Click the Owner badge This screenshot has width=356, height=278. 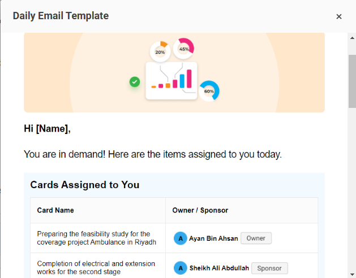tap(256, 238)
